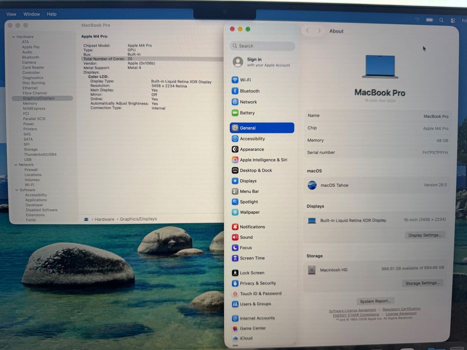Screen dimensions: 467x350
Task: Open ENERGY STAR Compliance link
Action: [356, 314]
